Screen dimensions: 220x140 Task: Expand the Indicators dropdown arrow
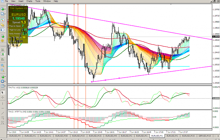click(x=5, y=76)
